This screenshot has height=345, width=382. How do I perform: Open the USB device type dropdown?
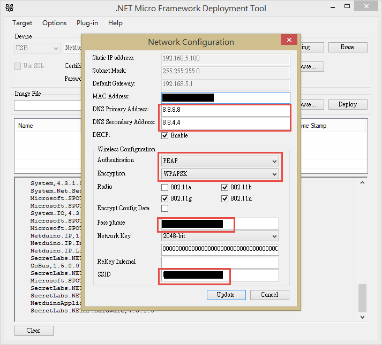(37, 48)
